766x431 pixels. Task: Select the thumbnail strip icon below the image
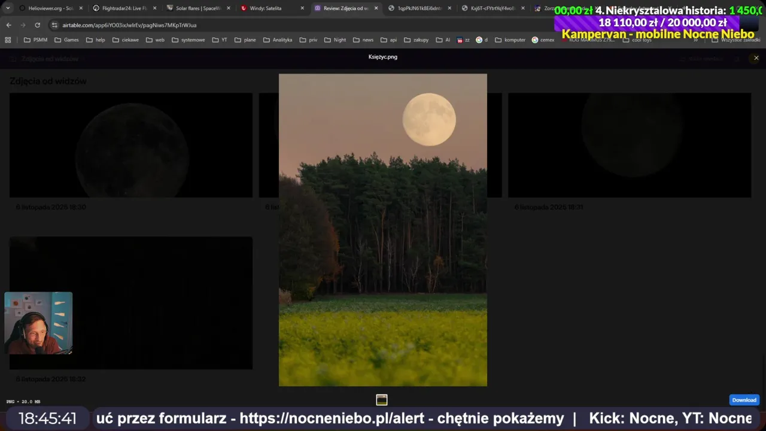tap(382, 400)
